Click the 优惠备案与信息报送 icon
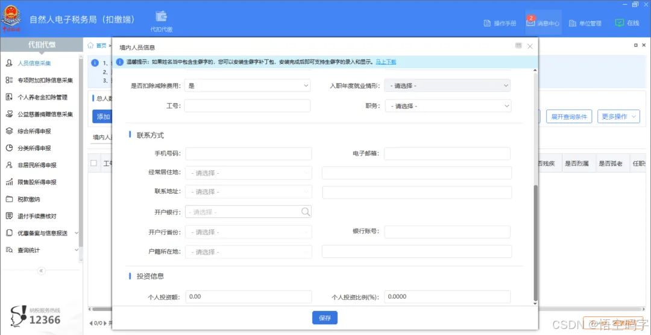The image size is (651, 335). pos(9,233)
